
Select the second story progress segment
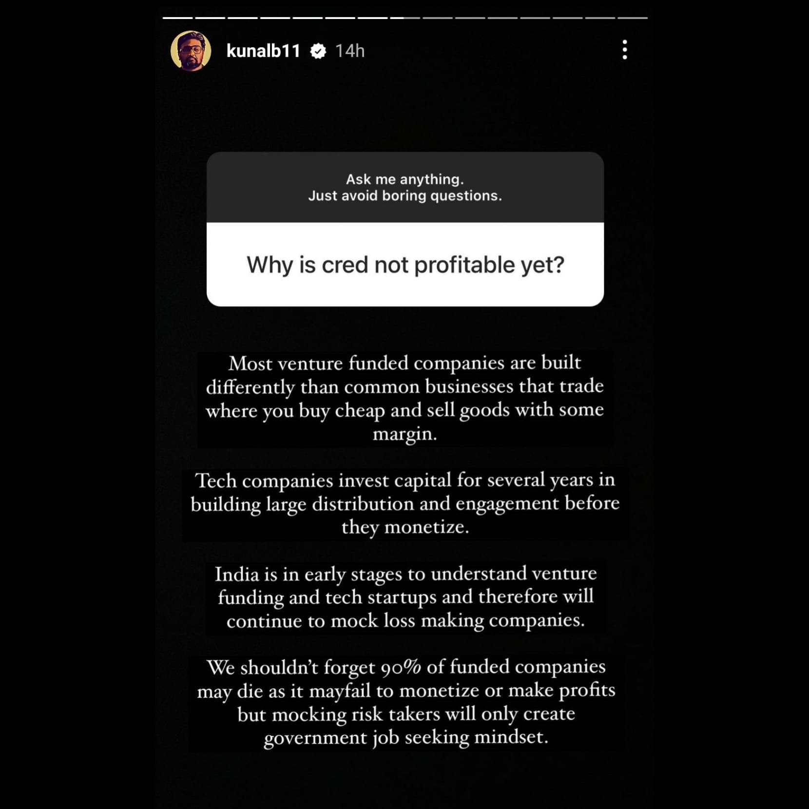[210, 18]
